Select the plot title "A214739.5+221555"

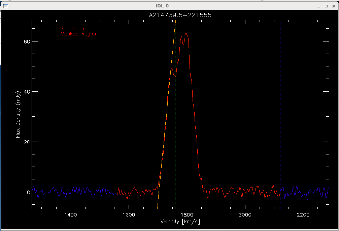(180, 15)
